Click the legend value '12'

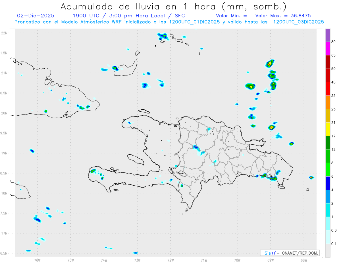point(334,150)
